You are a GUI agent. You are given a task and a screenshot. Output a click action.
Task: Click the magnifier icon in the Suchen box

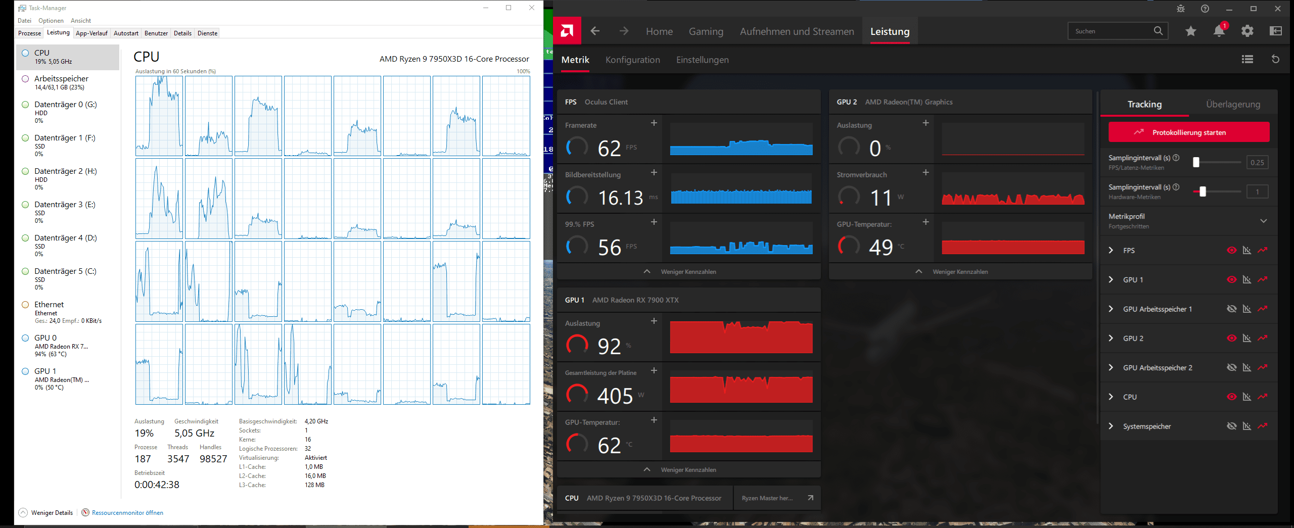pyautogui.click(x=1158, y=31)
